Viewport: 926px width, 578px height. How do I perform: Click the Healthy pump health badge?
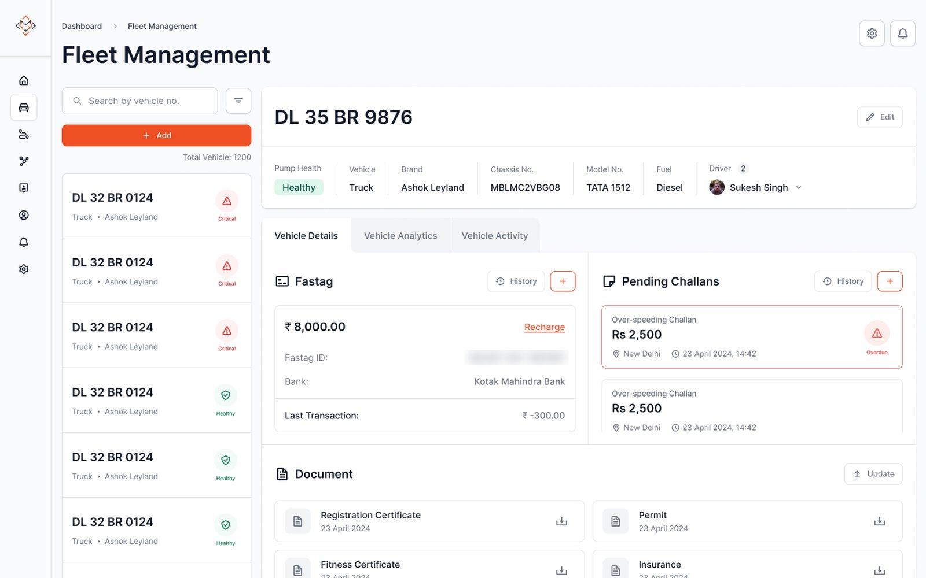[299, 187]
